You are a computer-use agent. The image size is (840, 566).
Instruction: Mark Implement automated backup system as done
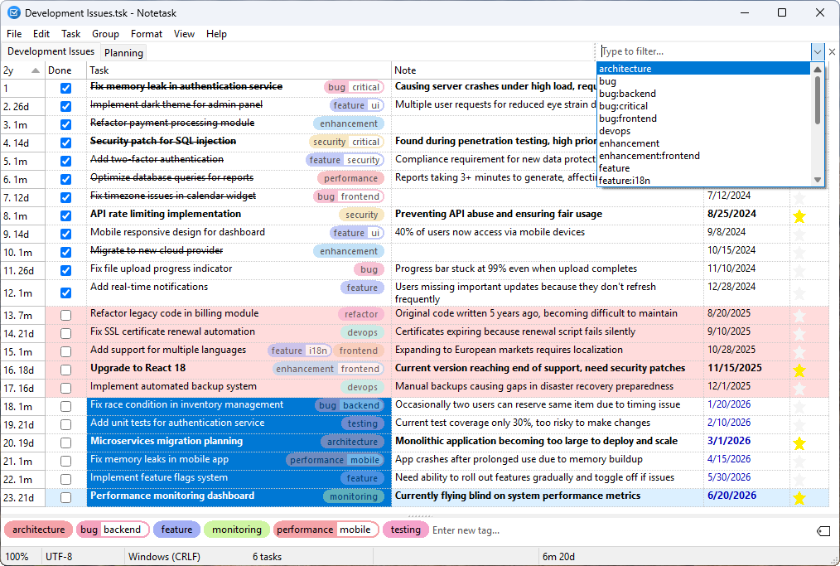tap(65, 386)
